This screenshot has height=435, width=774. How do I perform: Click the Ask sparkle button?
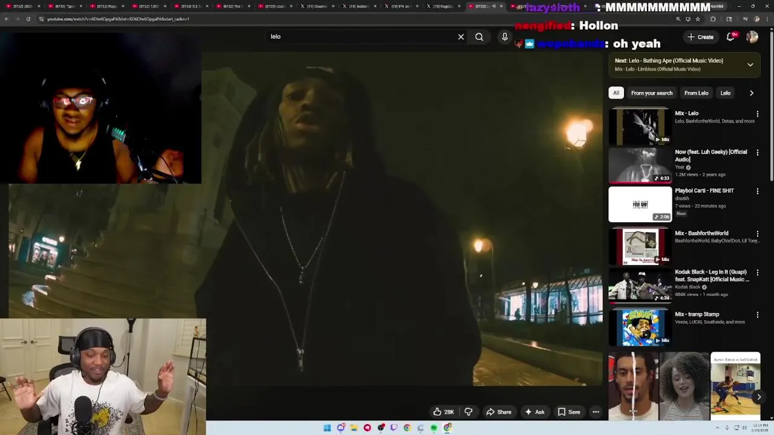click(x=535, y=412)
